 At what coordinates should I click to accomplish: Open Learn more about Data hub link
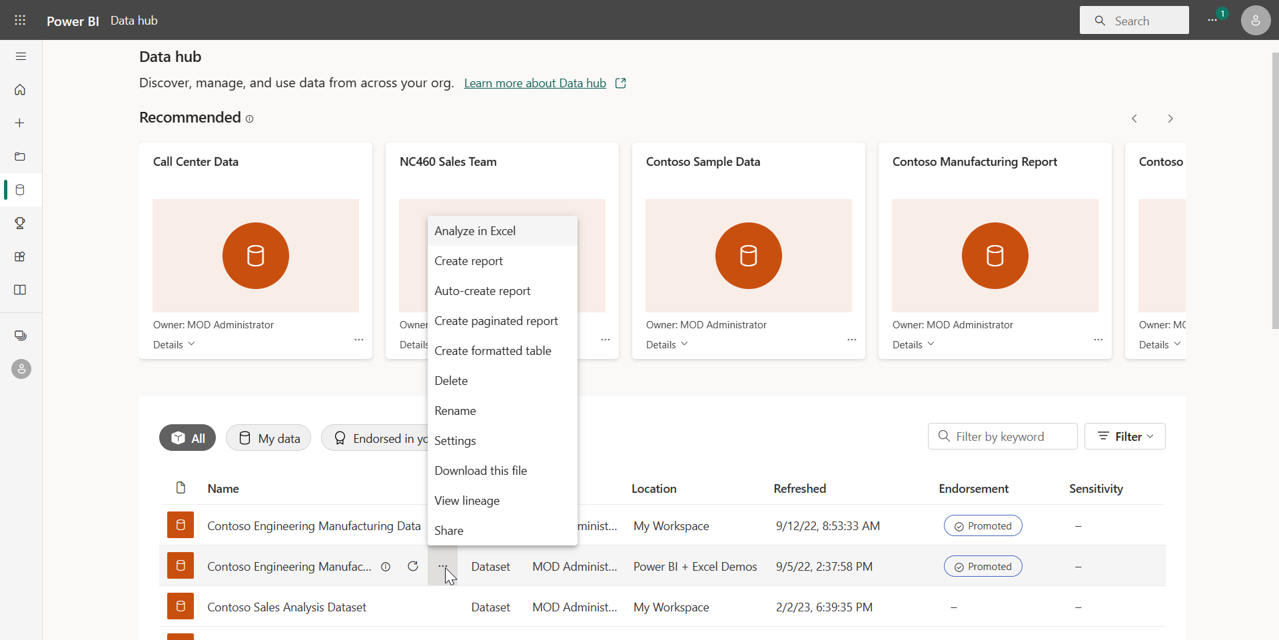pyautogui.click(x=535, y=83)
